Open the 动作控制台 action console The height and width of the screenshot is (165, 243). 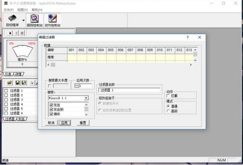click(x=52, y=21)
